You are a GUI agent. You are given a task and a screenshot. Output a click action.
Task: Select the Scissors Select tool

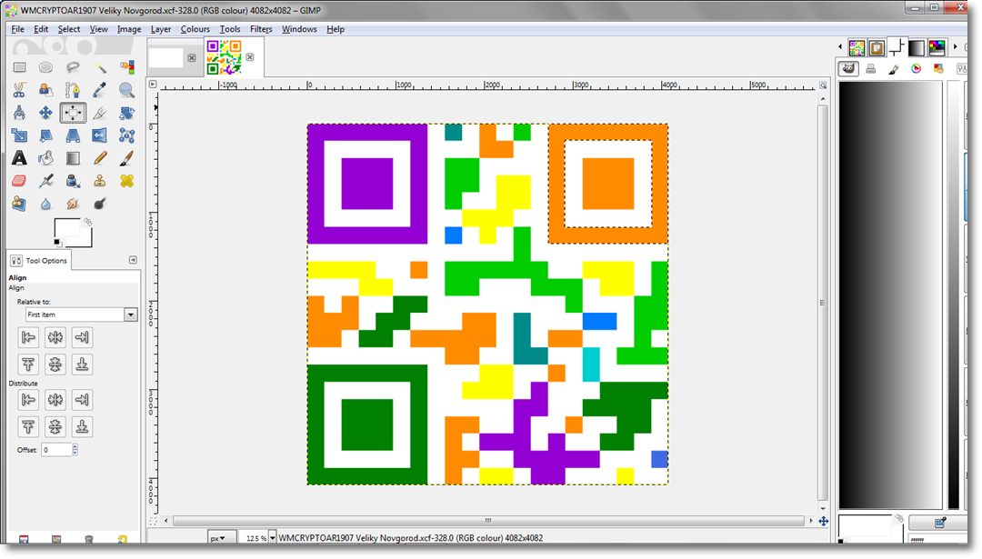tap(19, 90)
